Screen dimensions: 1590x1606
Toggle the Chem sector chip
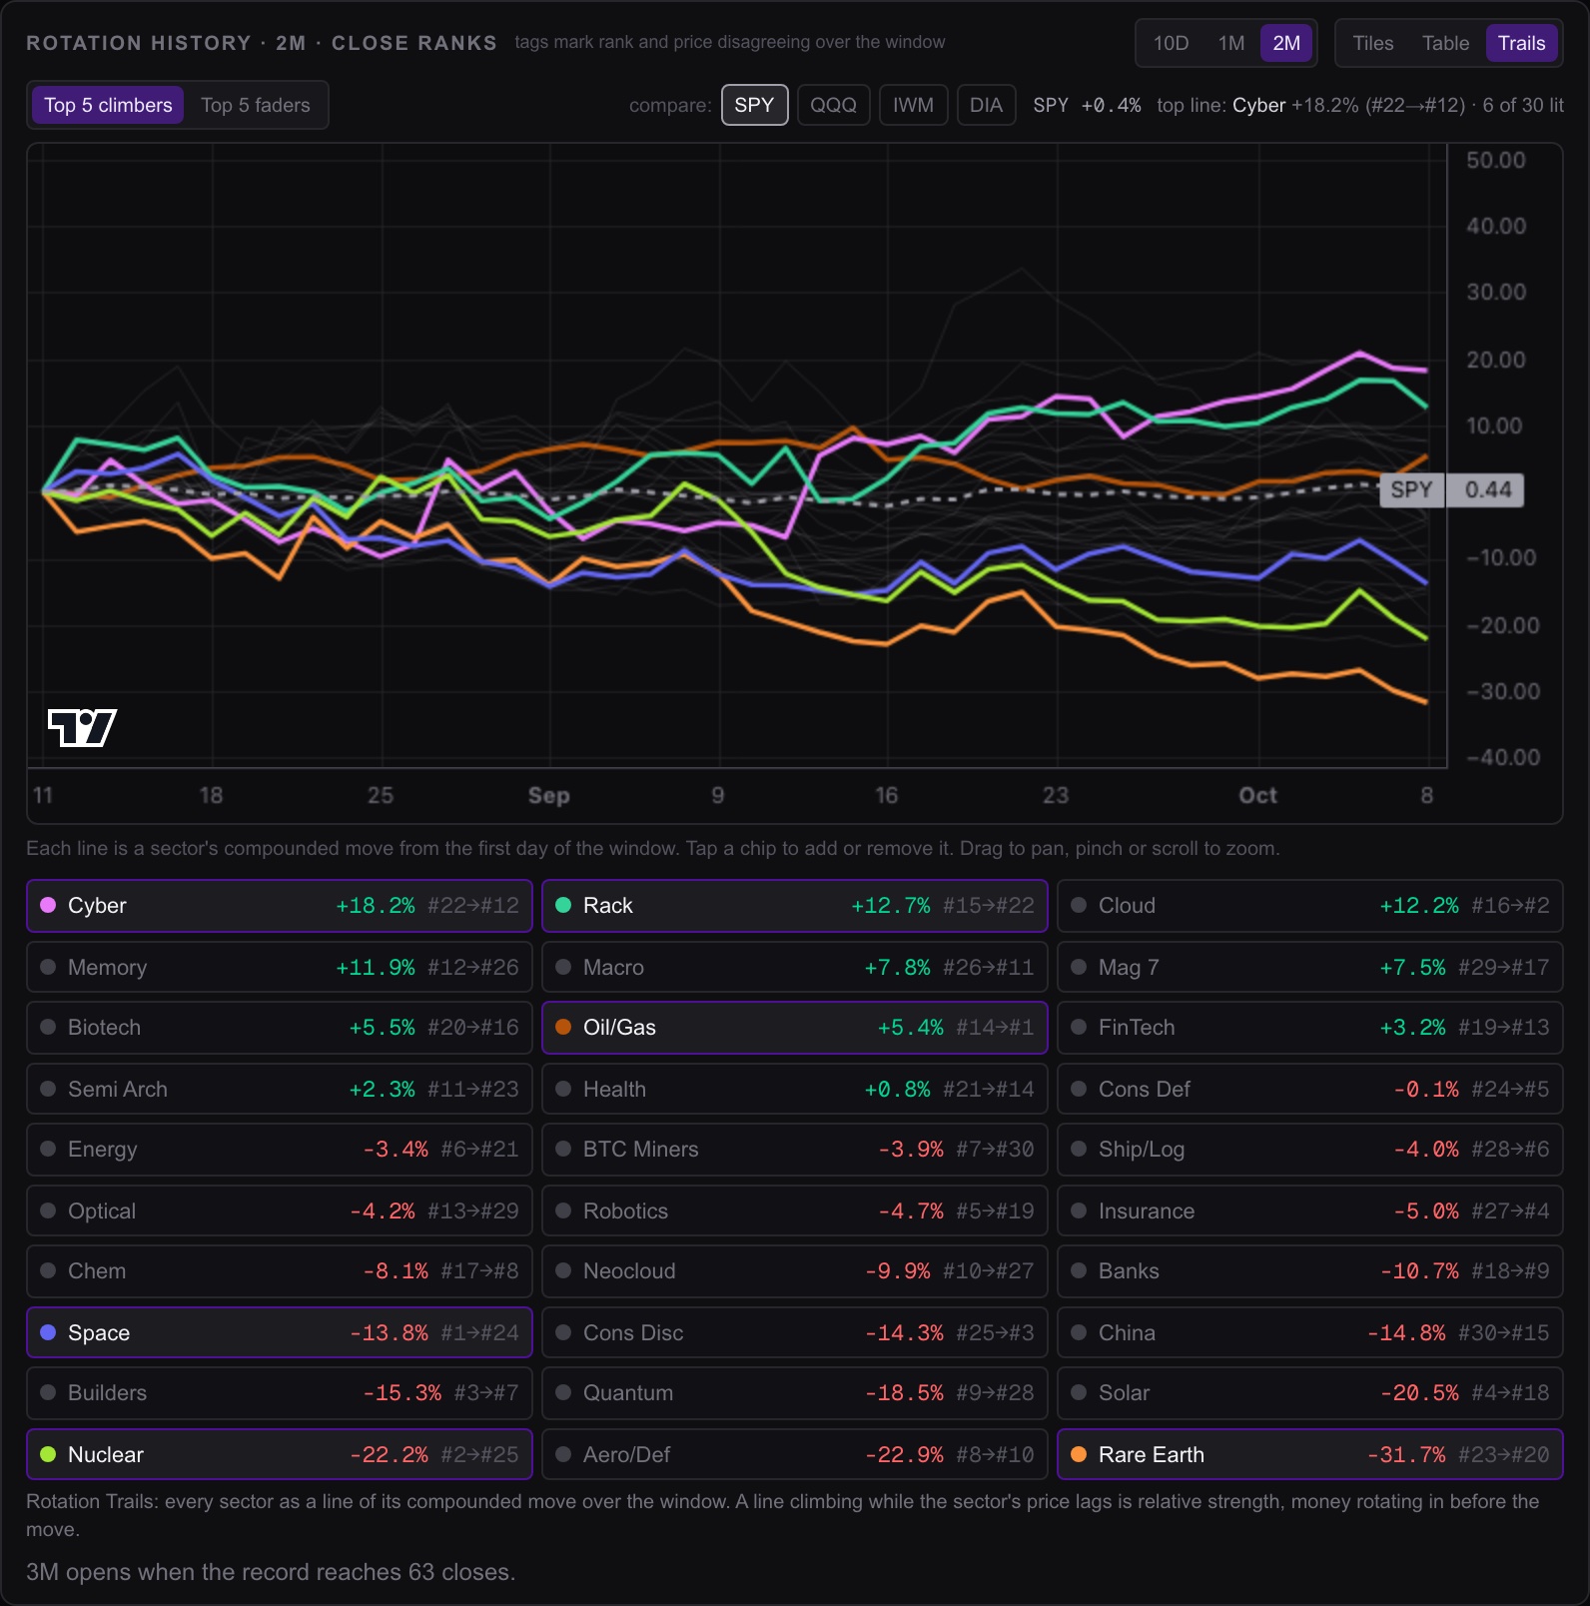click(280, 1271)
